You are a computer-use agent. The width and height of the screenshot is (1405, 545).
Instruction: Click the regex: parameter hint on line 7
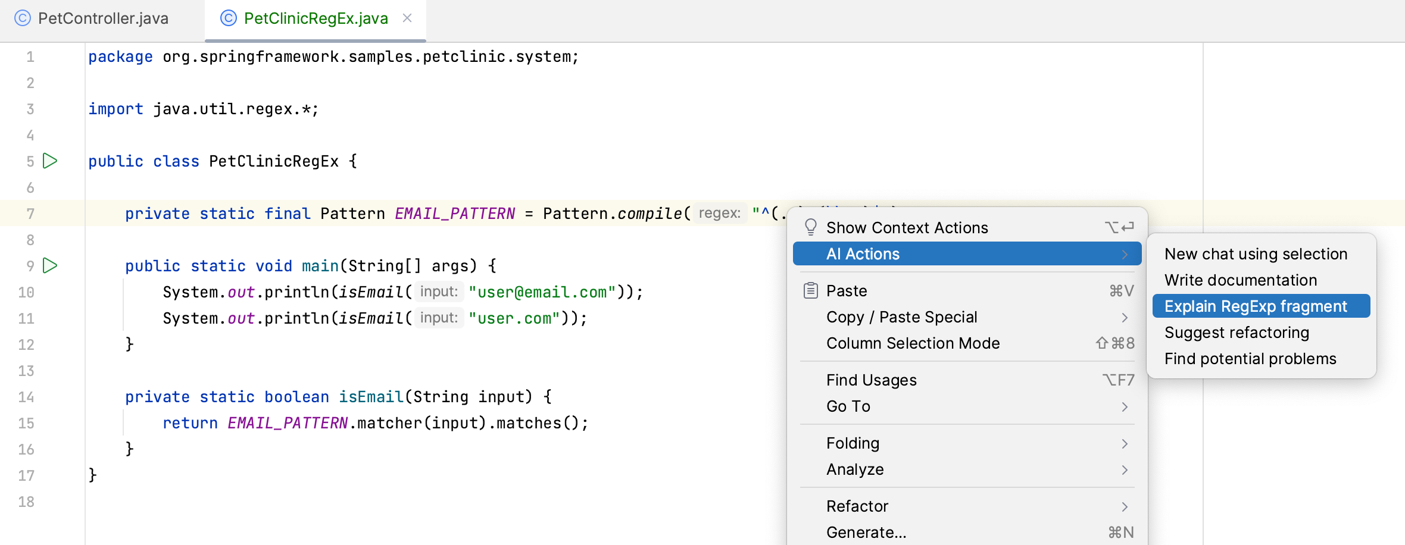click(719, 213)
